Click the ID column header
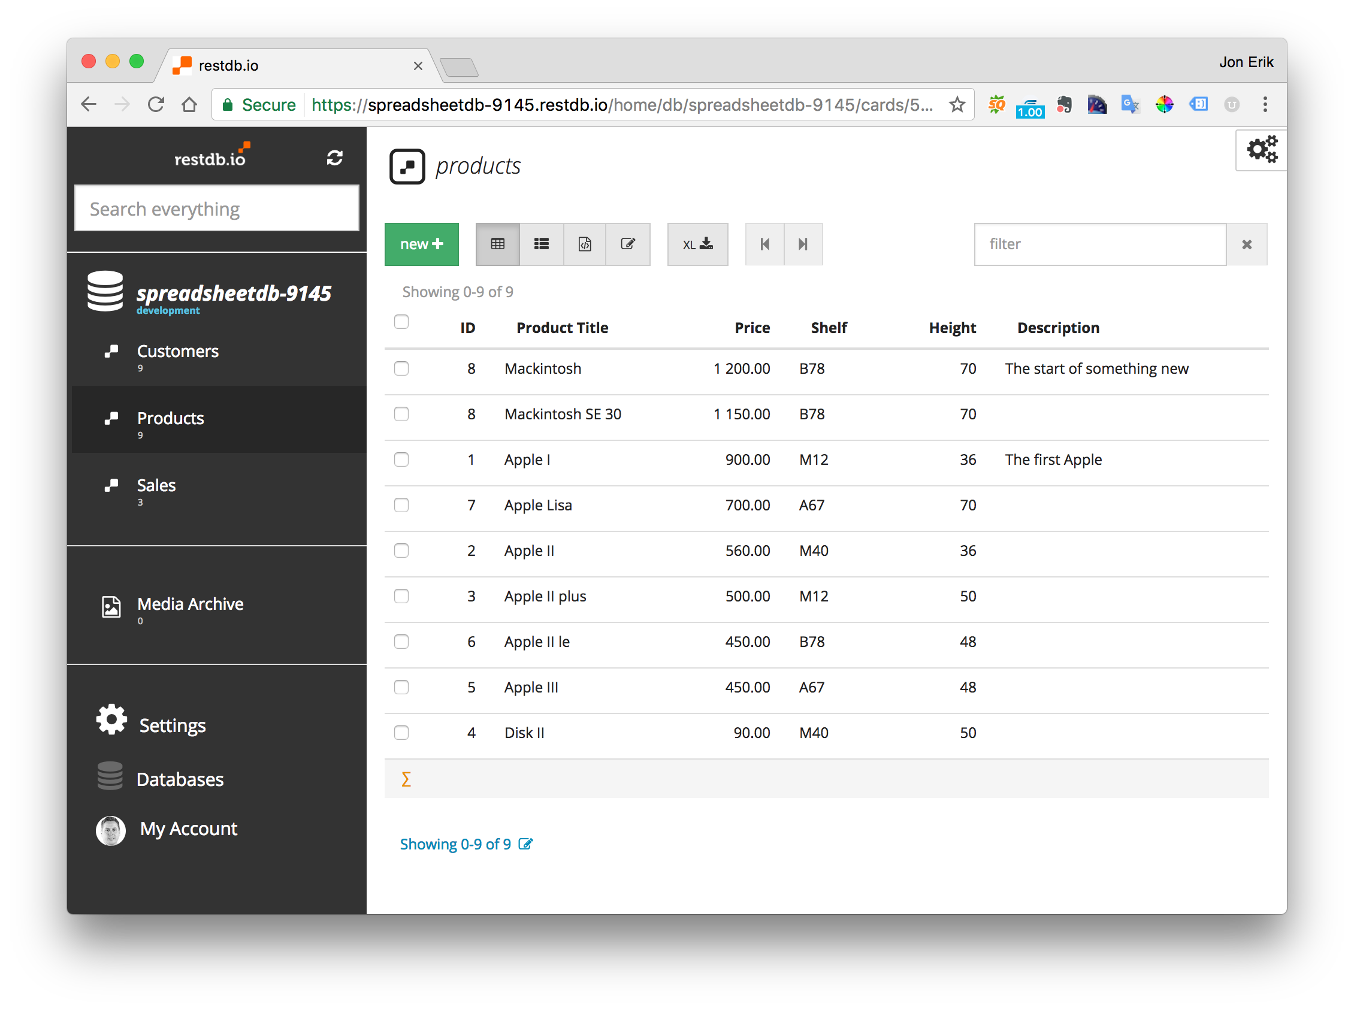 tap(467, 328)
